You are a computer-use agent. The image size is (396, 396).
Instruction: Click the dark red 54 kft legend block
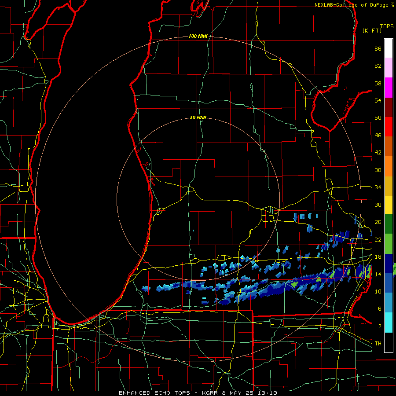click(x=389, y=107)
